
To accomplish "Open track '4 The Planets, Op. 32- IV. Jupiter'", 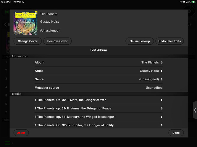I will (x=98, y=125).
